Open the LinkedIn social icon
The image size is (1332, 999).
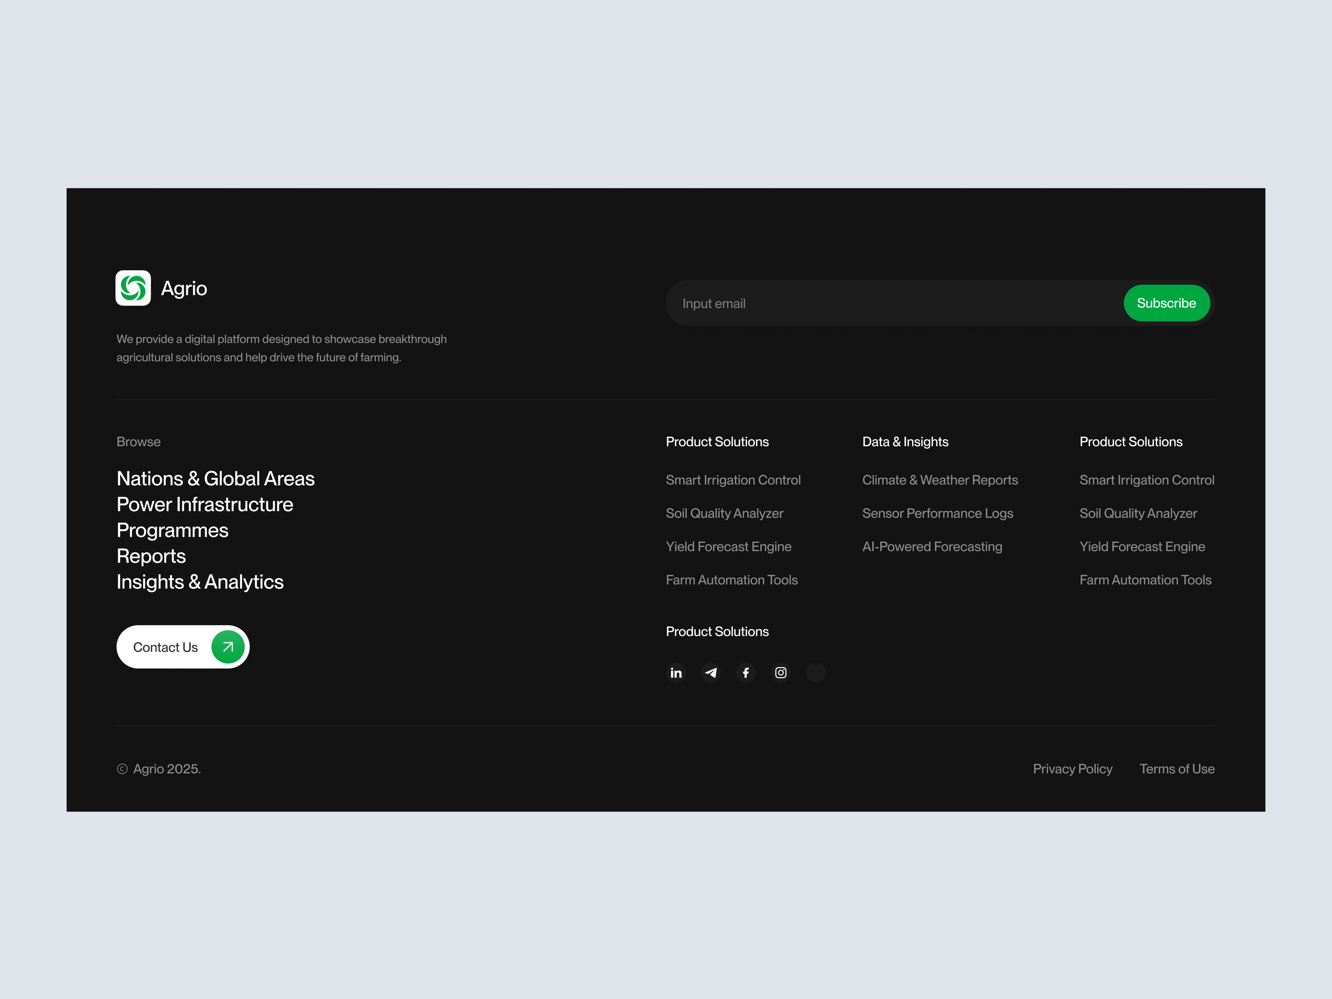(676, 673)
